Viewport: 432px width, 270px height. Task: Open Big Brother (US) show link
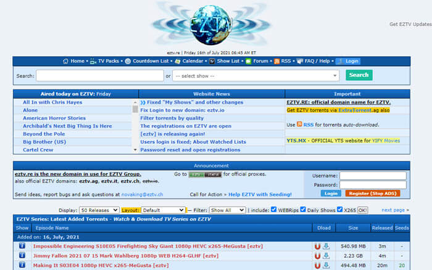[44, 142]
